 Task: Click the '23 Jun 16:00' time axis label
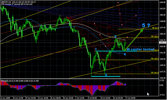point(43,98)
